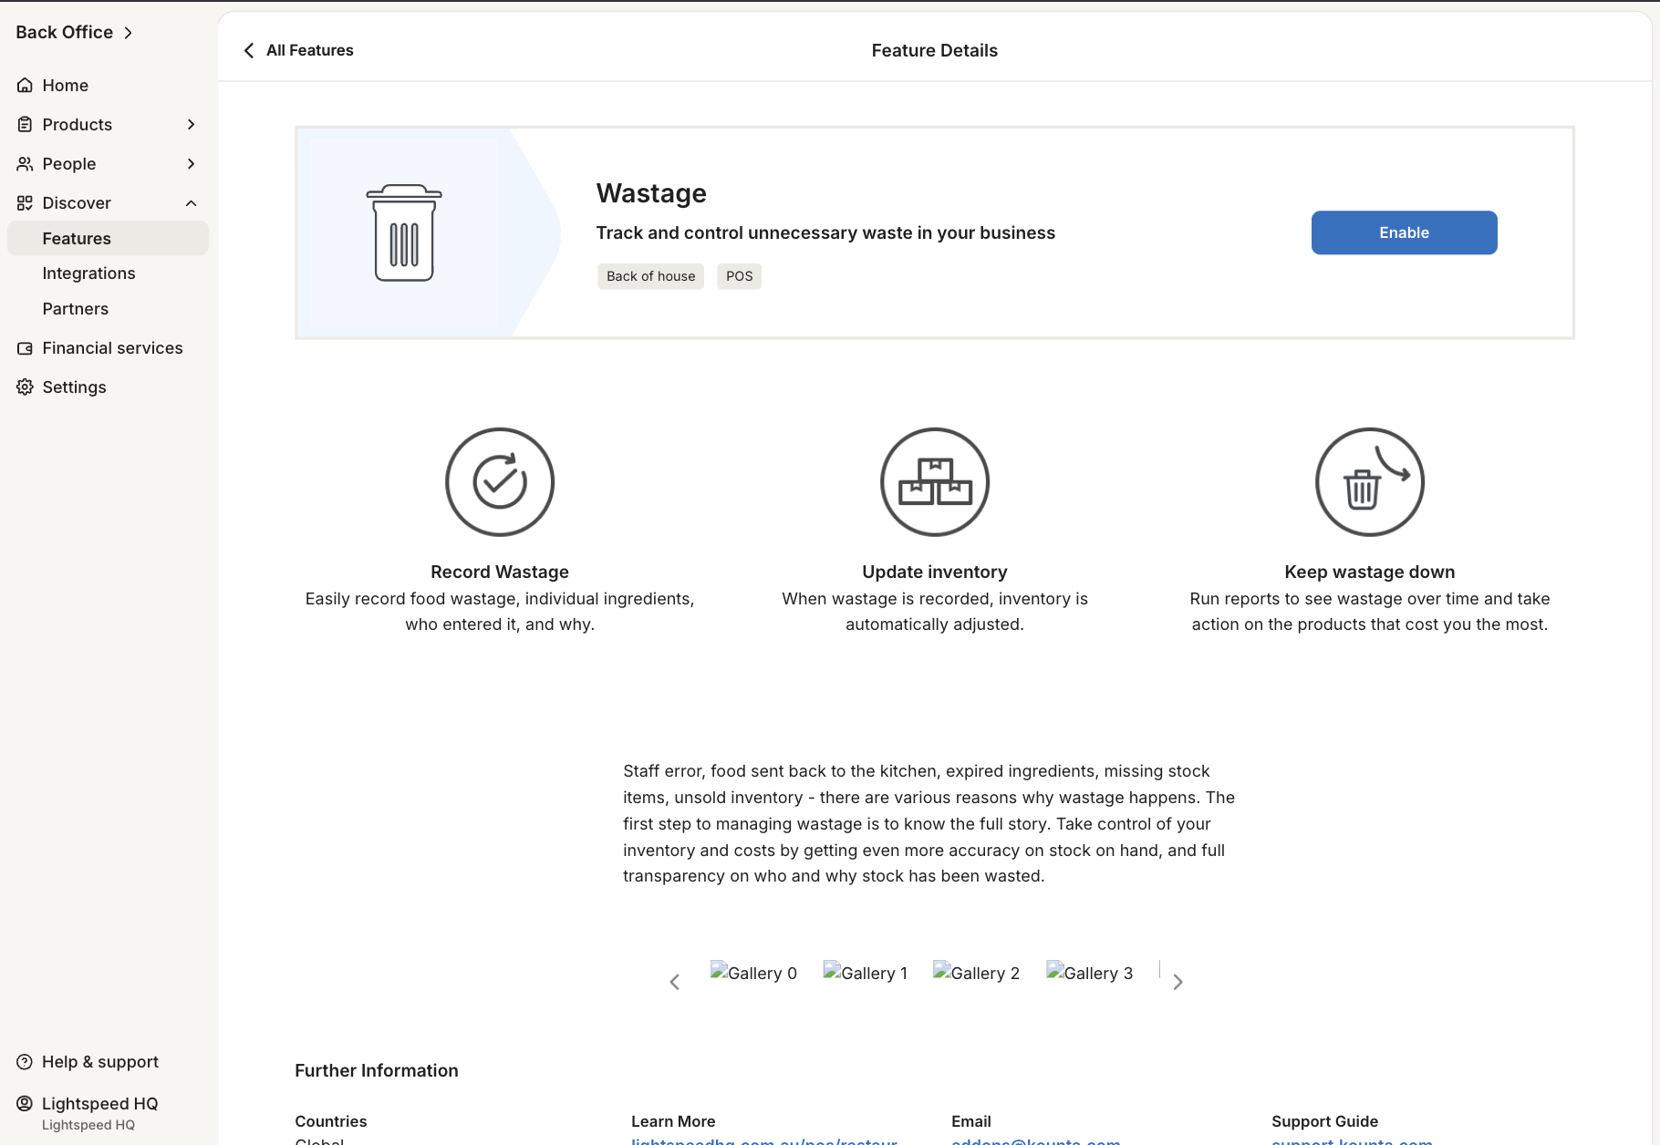Click the Financial services wallet icon
Screen dimensions: 1660x1145
click(x=25, y=348)
